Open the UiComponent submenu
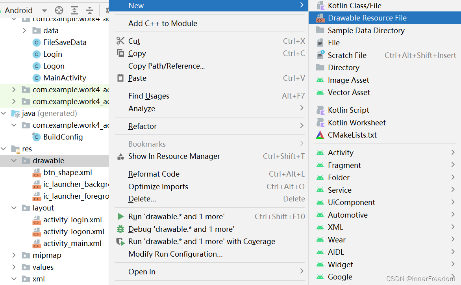Screen dimensions: 461x285 385,202
